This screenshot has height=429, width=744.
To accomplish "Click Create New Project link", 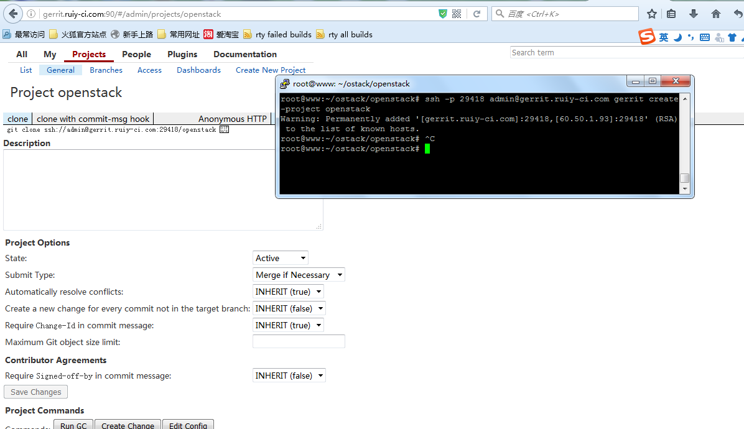I will tap(271, 70).
